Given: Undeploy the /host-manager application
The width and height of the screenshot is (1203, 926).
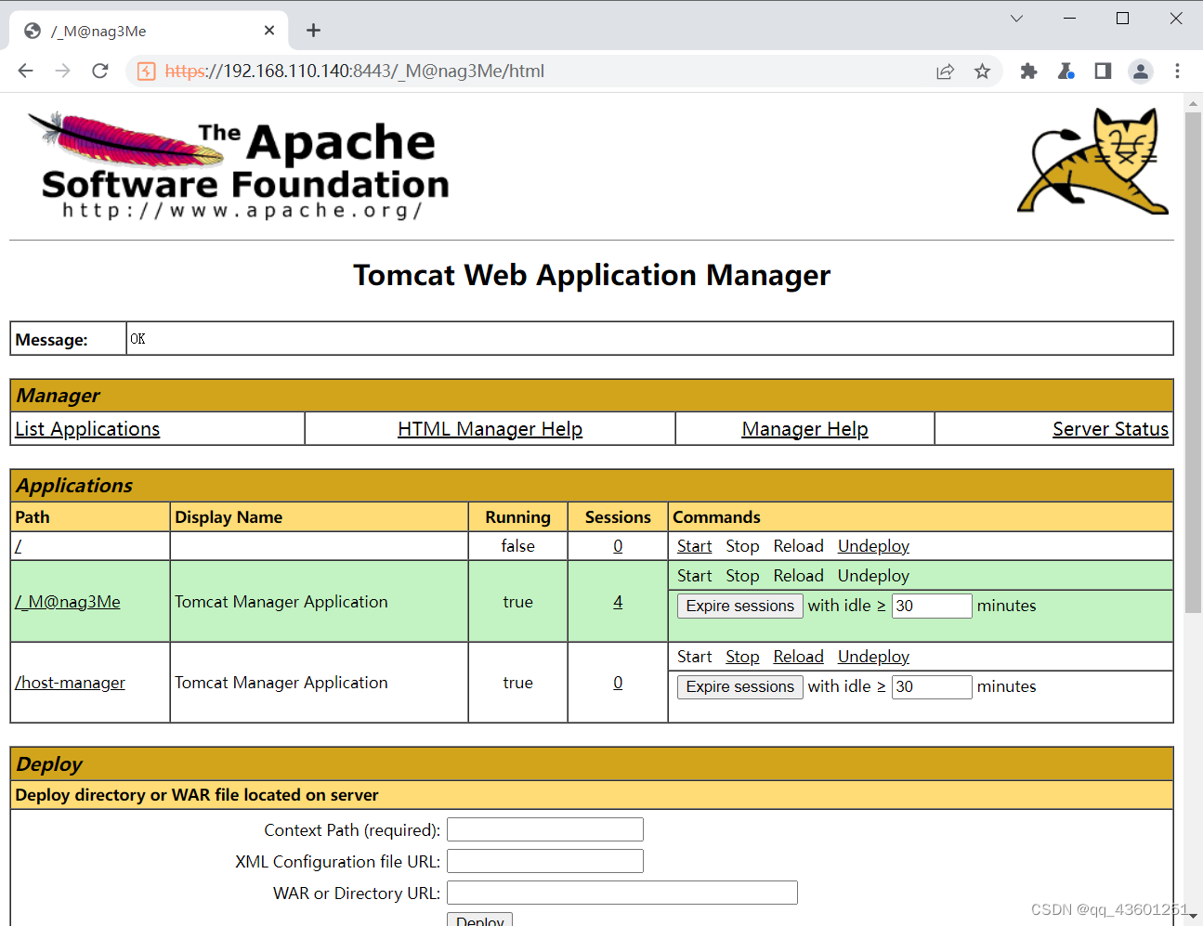Looking at the screenshot, I should click(x=873, y=657).
